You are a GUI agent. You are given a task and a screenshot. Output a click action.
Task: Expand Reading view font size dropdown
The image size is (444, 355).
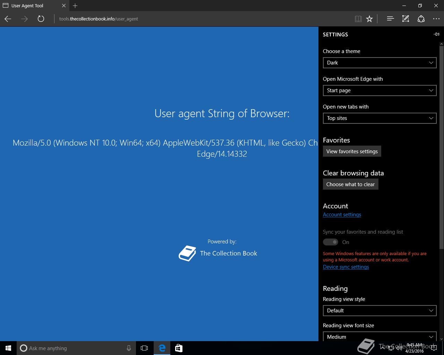pyautogui.click(x=379, y=336)
